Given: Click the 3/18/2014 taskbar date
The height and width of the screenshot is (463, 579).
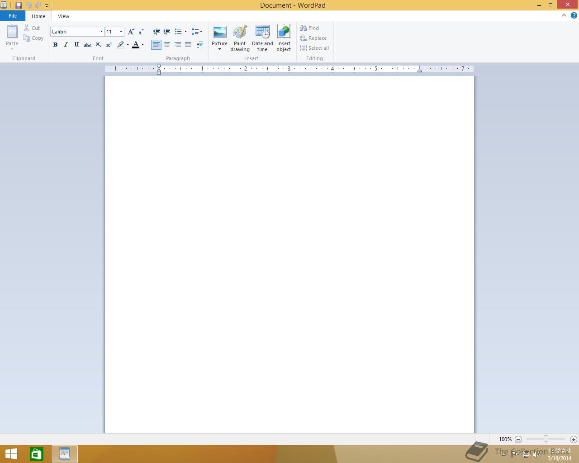Looking at the screenshot, I should [x=560, y=458].
